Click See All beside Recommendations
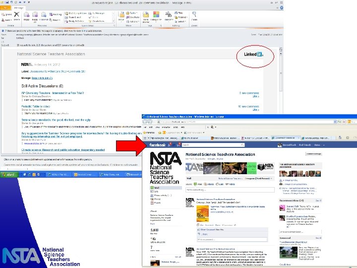 [x=318, y=201]
